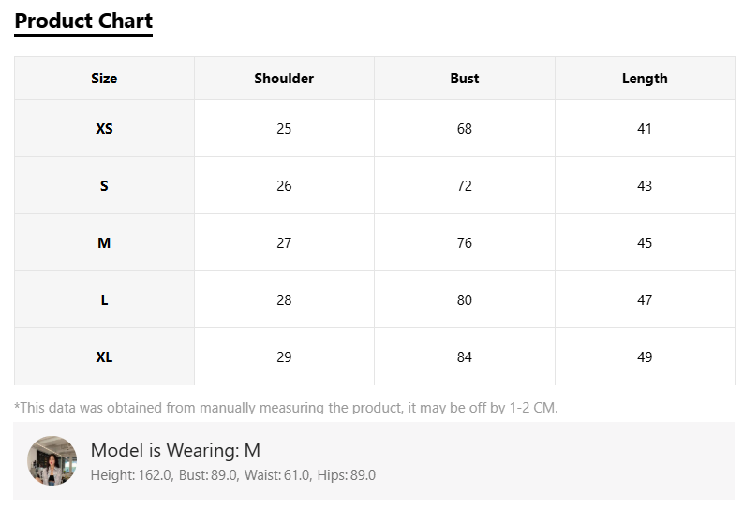Select the Length column header
This screenshot has width=743, height=508.
click(x=645, y=78)
